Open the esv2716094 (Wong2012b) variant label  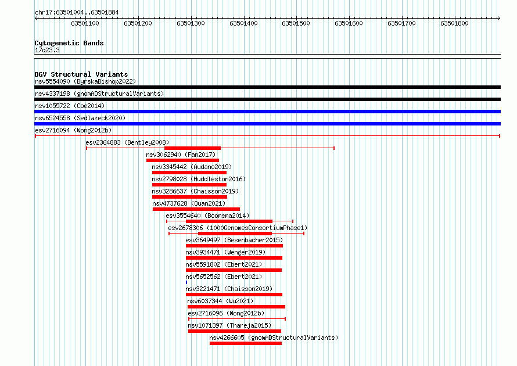pyautogui.click(x=73, y=130)
